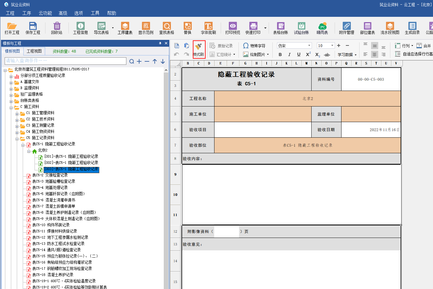433x289 pixels.
Task: Open the 工程 menu
Action: point(10,13)
